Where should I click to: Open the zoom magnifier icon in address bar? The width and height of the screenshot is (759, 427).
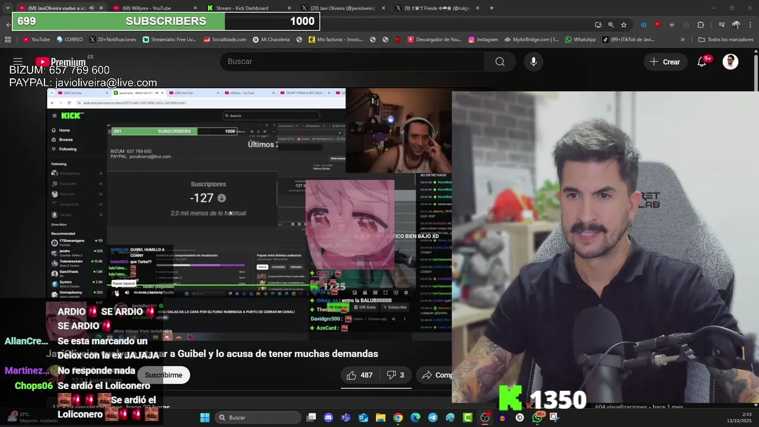[611, 25]
